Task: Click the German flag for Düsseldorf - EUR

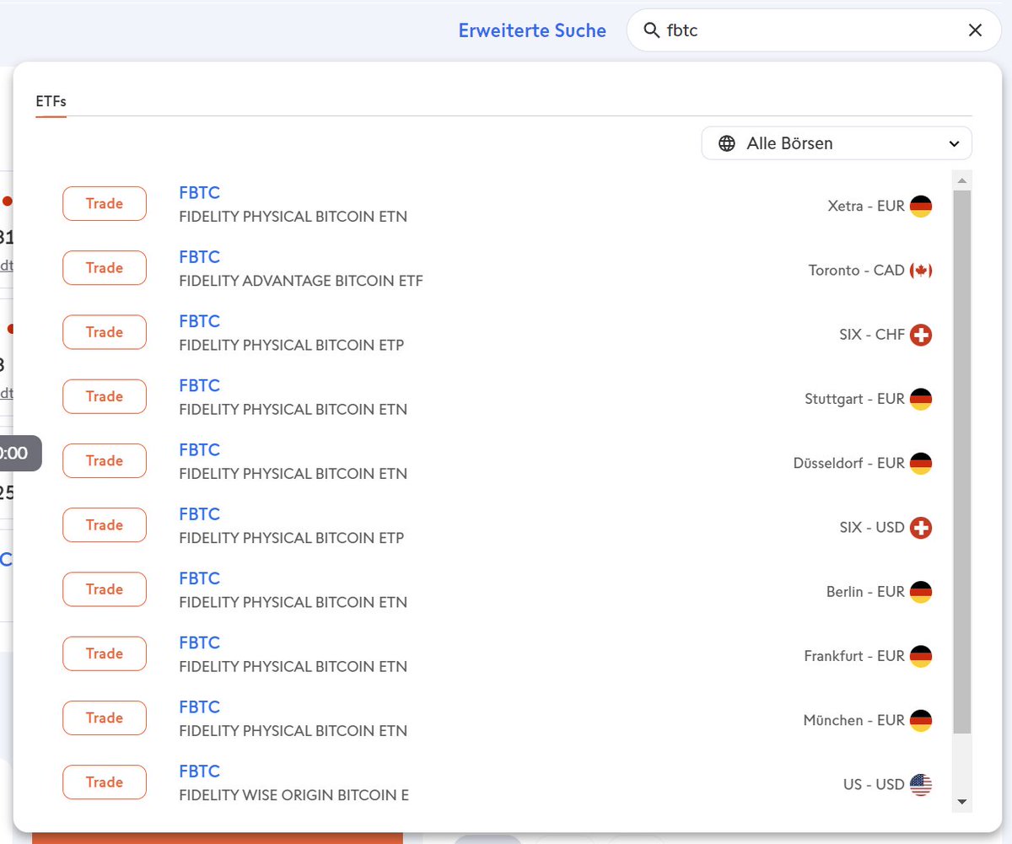Action: tap(921, 463)
